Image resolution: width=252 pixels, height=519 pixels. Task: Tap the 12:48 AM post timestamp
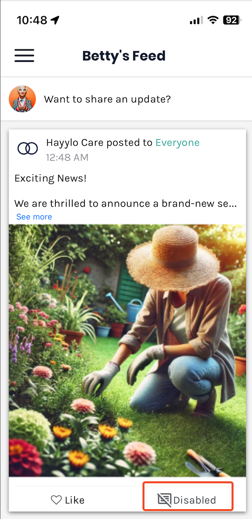point(67,157)
